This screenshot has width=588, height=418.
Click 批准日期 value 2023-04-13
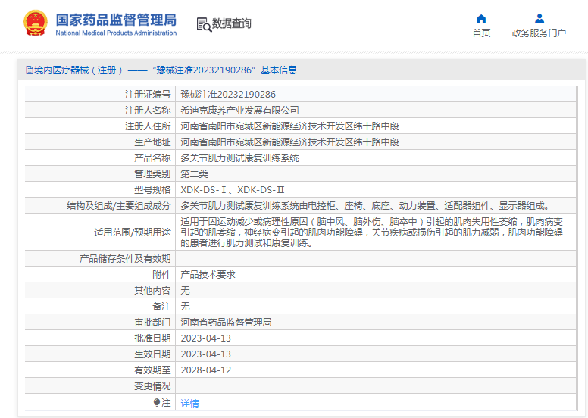(206, 338)
